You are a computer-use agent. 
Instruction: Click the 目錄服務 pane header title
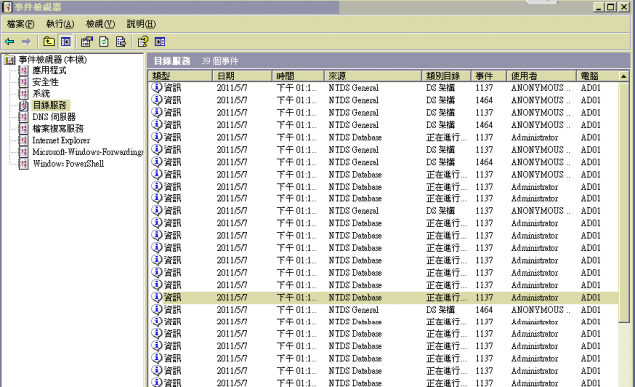point(172,61)
